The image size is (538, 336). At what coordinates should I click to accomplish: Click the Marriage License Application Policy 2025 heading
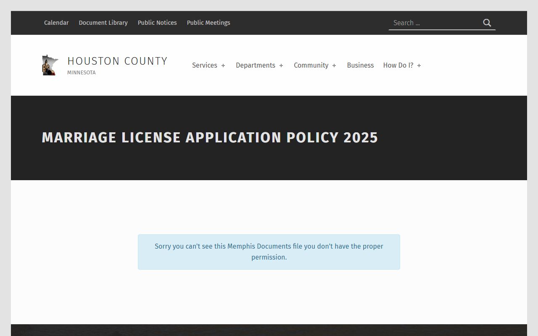coord(210,138)
